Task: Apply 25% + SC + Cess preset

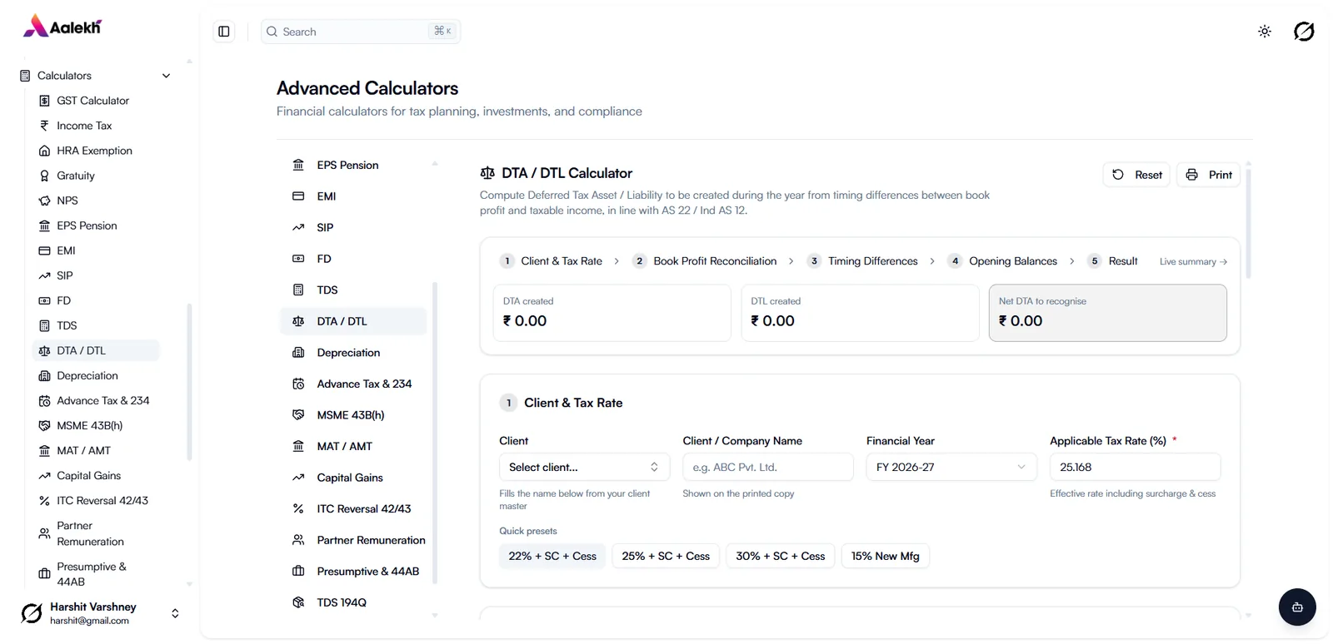Action: (666, 556)
